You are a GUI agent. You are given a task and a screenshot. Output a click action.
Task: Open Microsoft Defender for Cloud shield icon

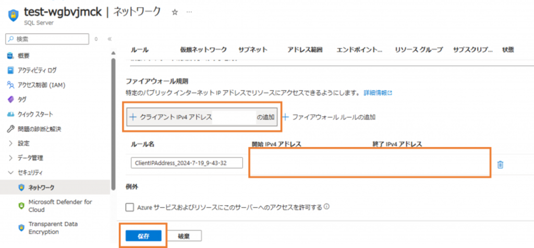[x=21, y=205]
